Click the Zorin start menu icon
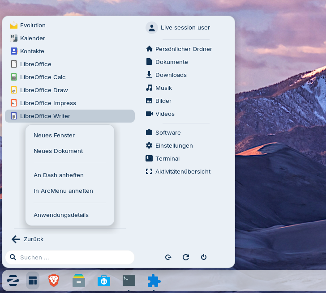This screenshot has width=326, height=293. pyautogui.click(x=13, y=280)
